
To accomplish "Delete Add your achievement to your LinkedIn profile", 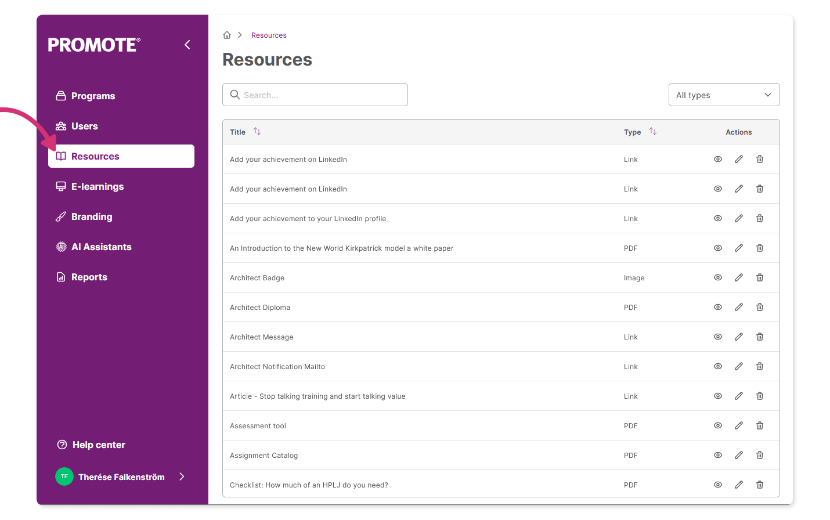I will 760,218.
